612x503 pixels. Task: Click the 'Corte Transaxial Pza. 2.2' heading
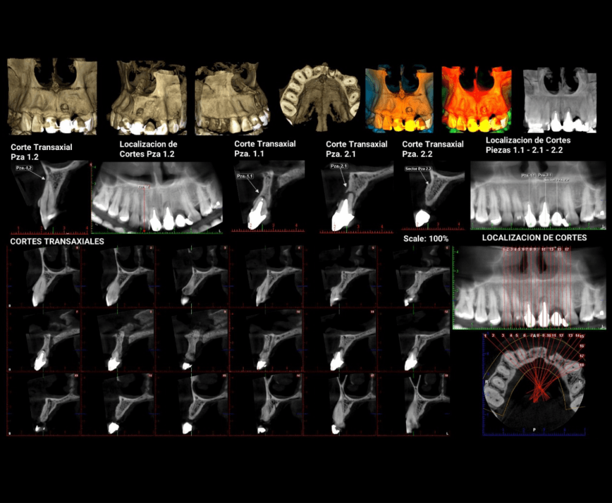point(433,149)
